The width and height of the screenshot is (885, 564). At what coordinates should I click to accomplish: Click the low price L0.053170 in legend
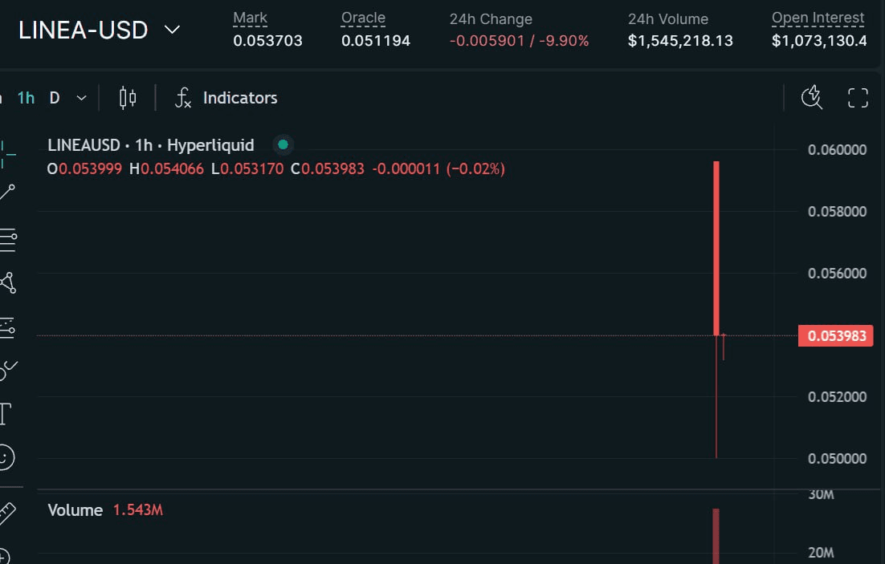tap(247, 168)
